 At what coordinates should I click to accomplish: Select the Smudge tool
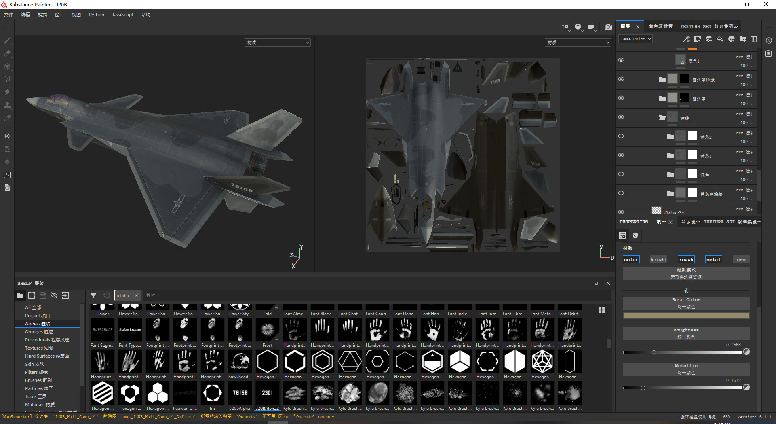point(7,92)
